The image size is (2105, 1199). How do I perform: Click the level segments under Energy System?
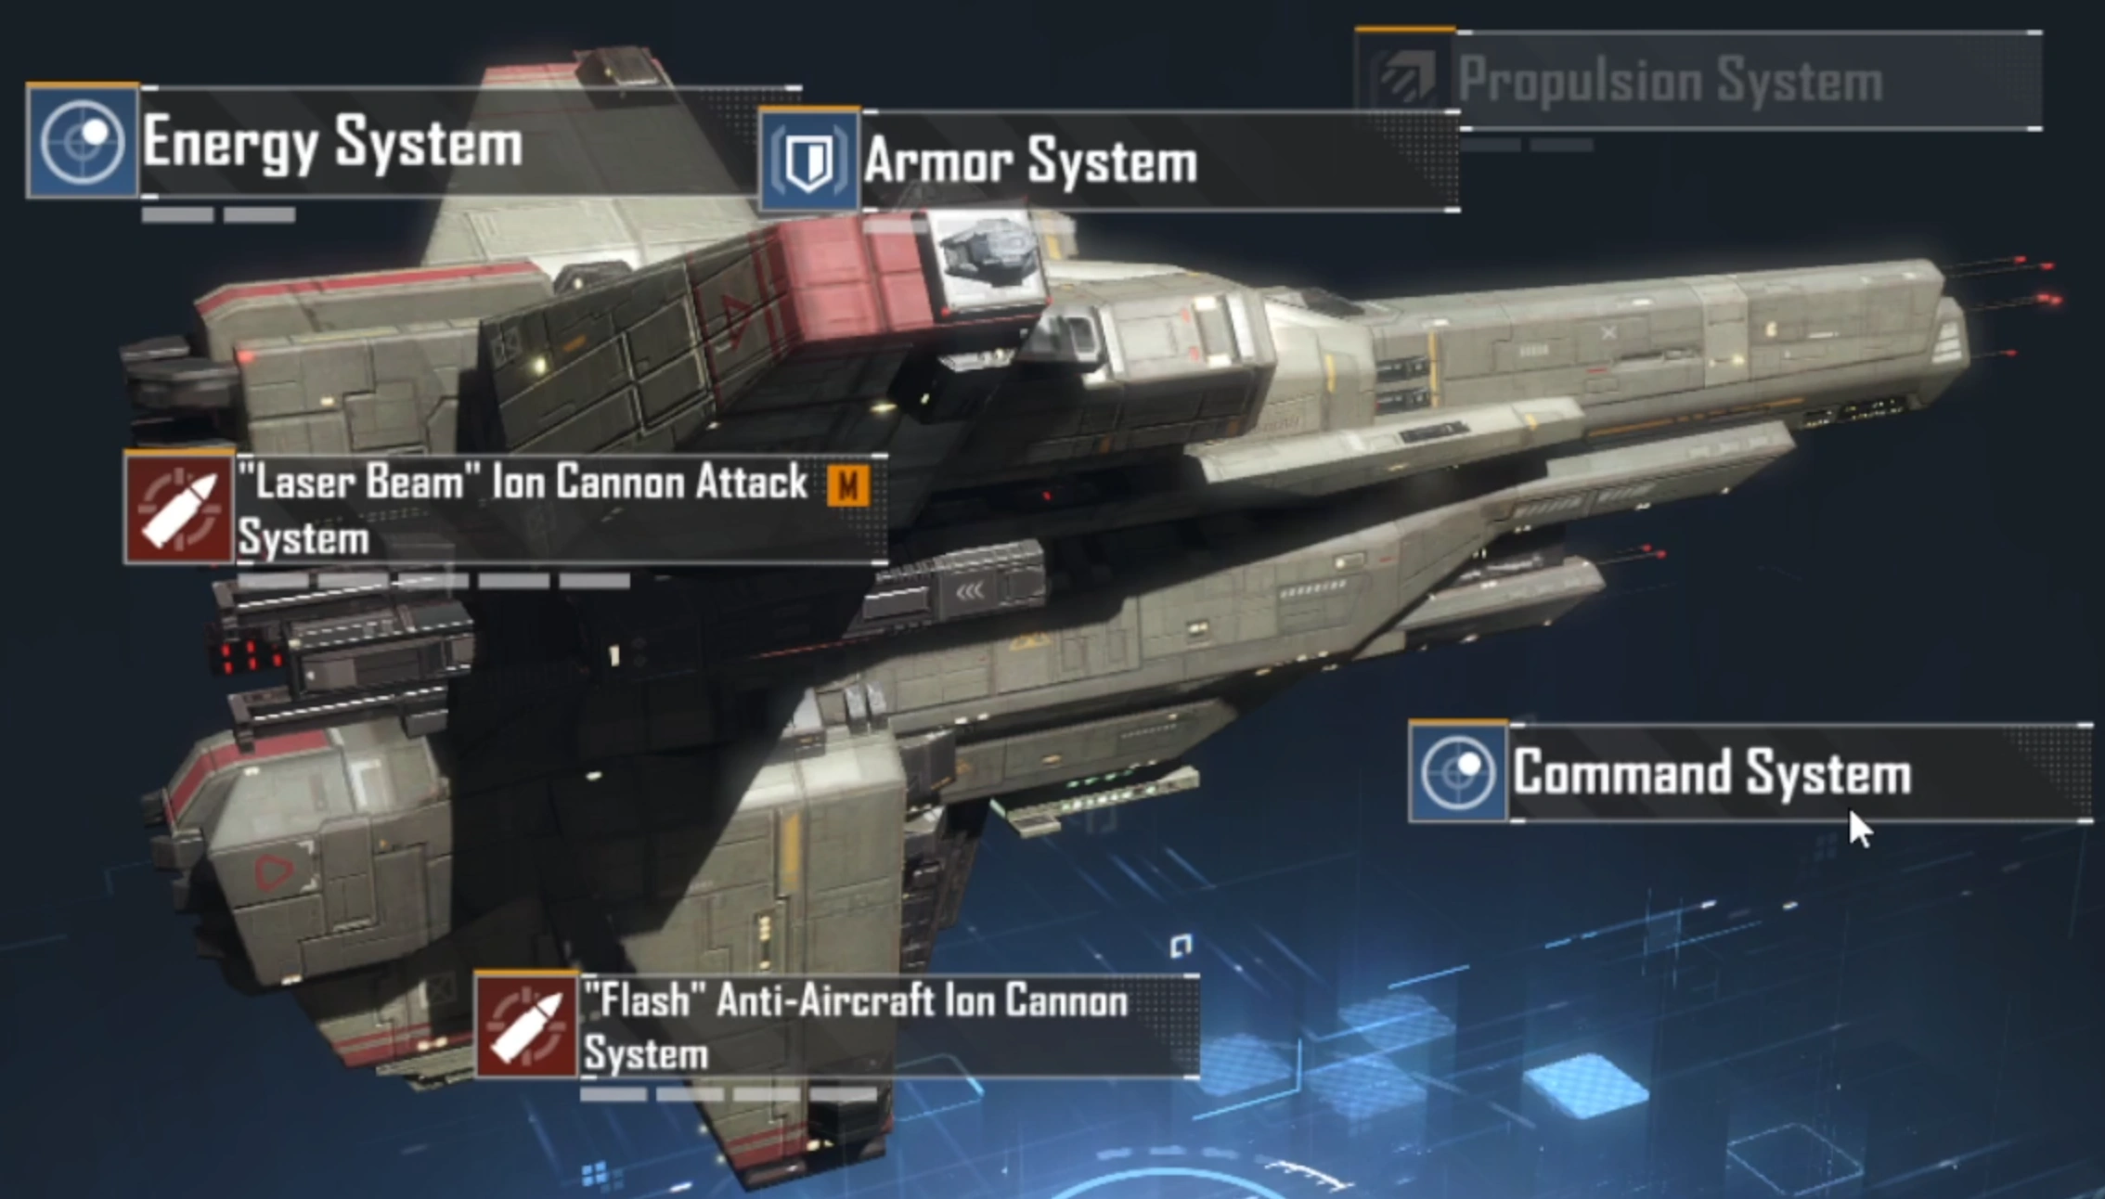pyautogui.click(x=218, y=215)
